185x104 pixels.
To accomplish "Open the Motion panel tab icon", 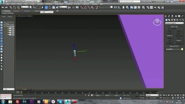I will 176,16.
